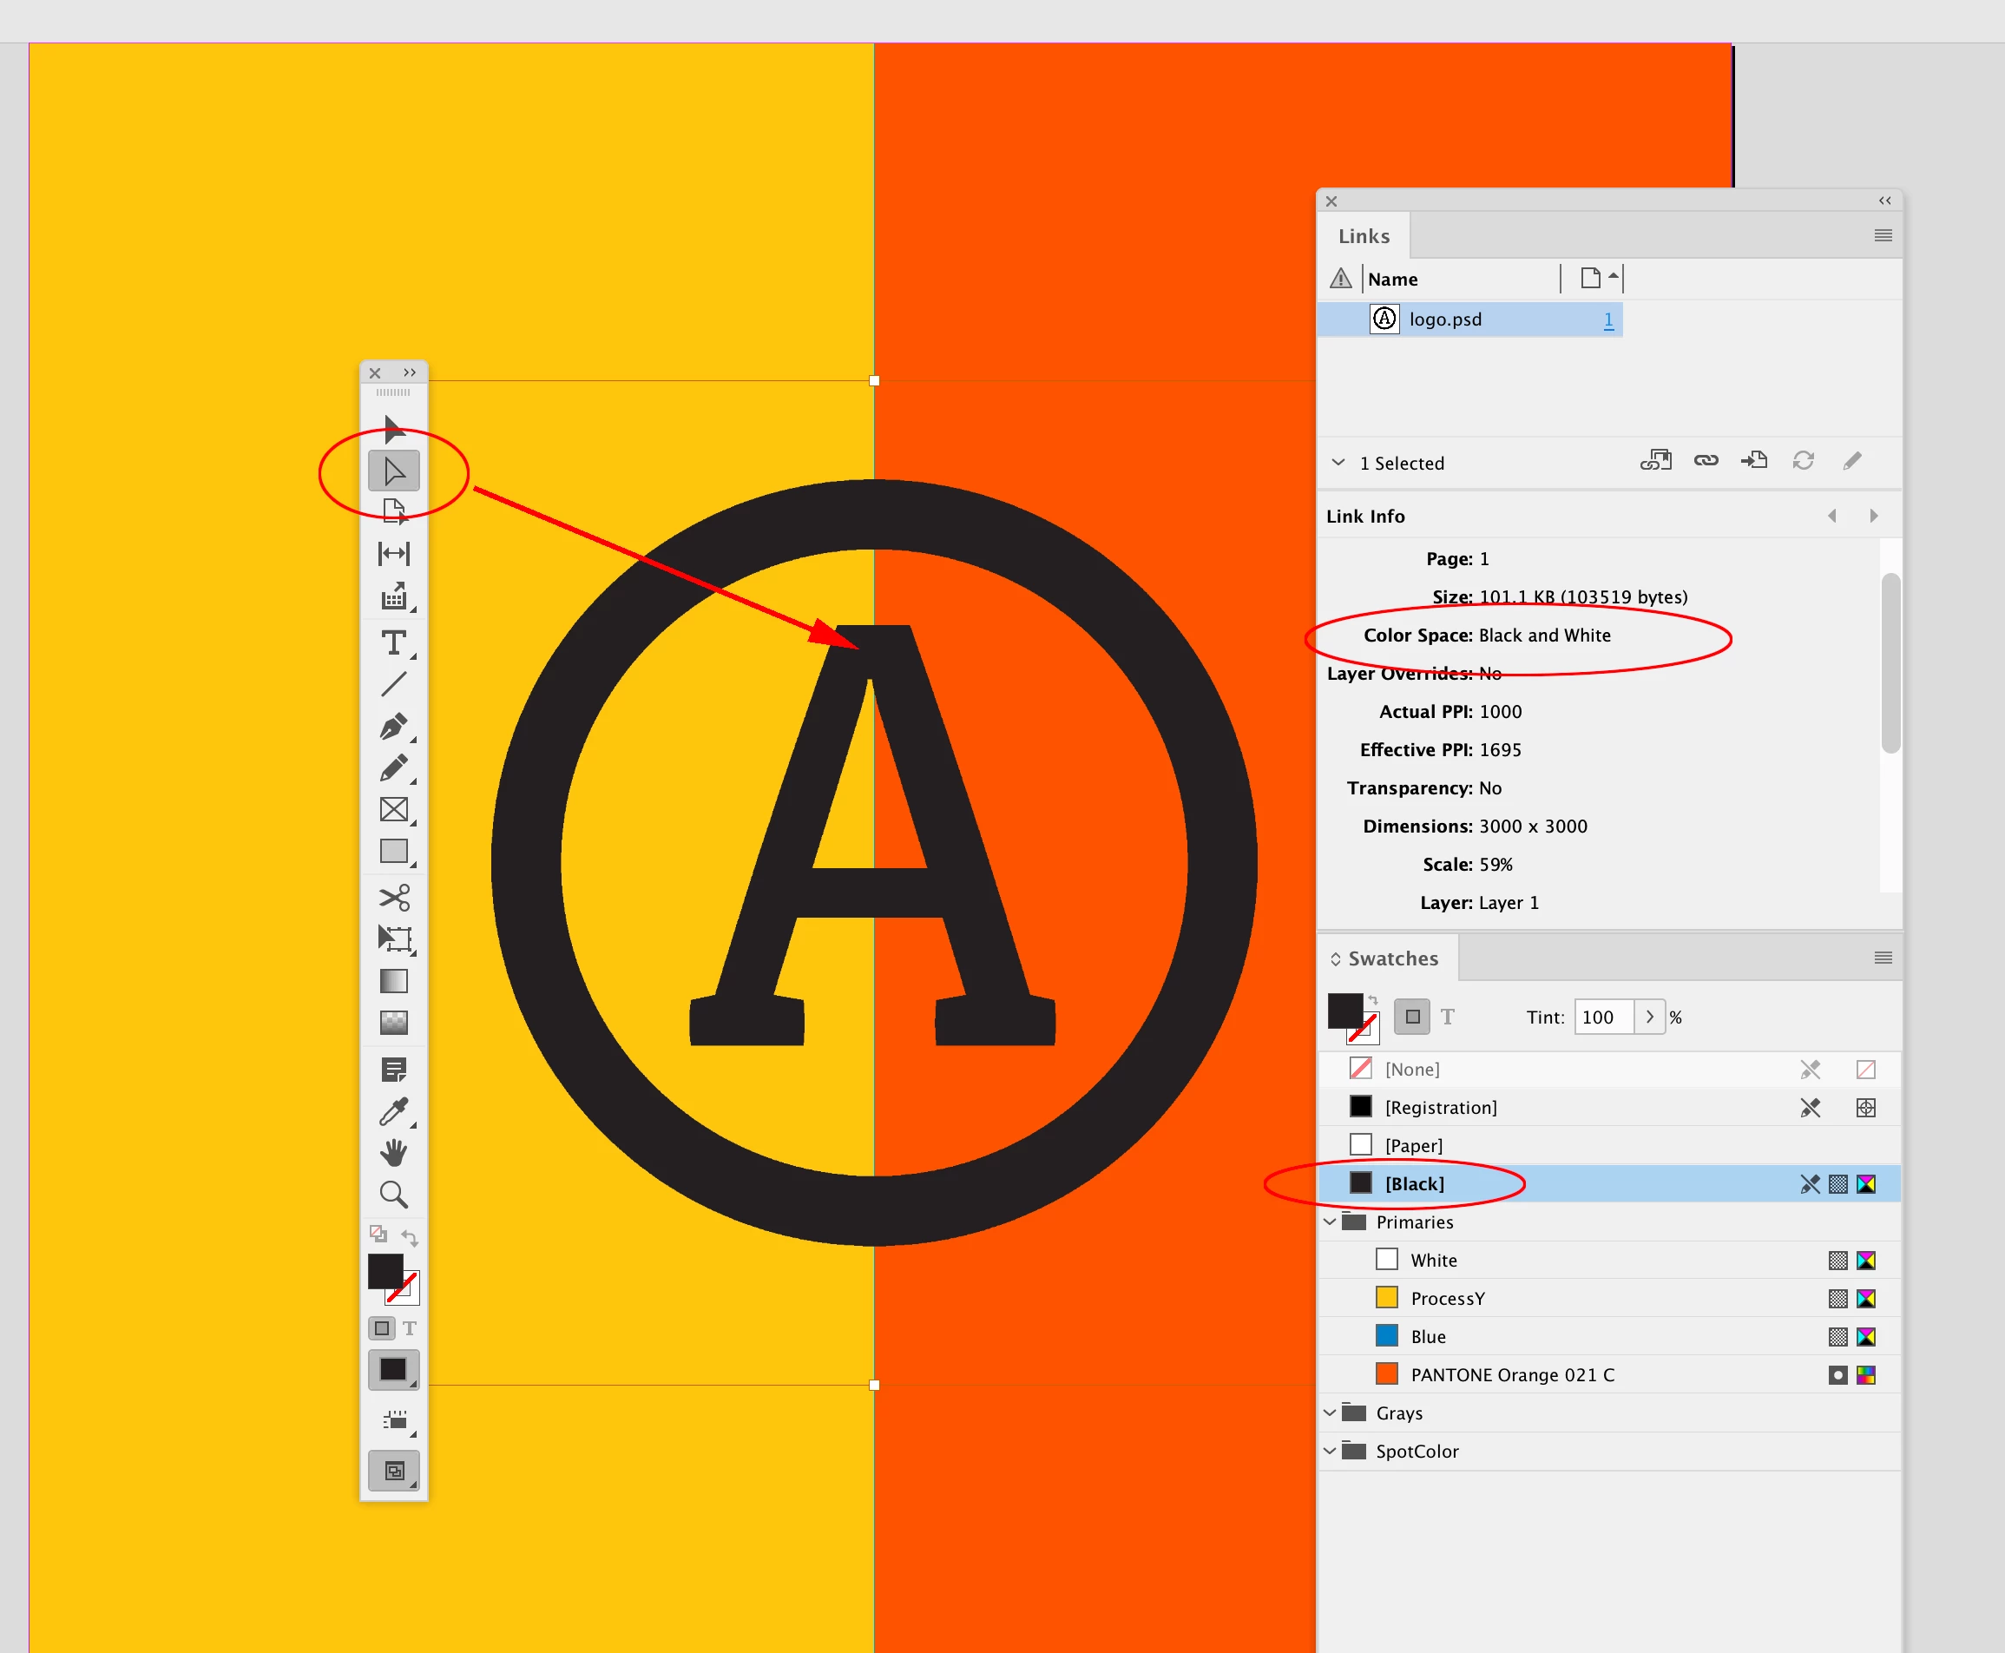
Task: Select the Zoom magnifier tool
Action: [393, 1194]
